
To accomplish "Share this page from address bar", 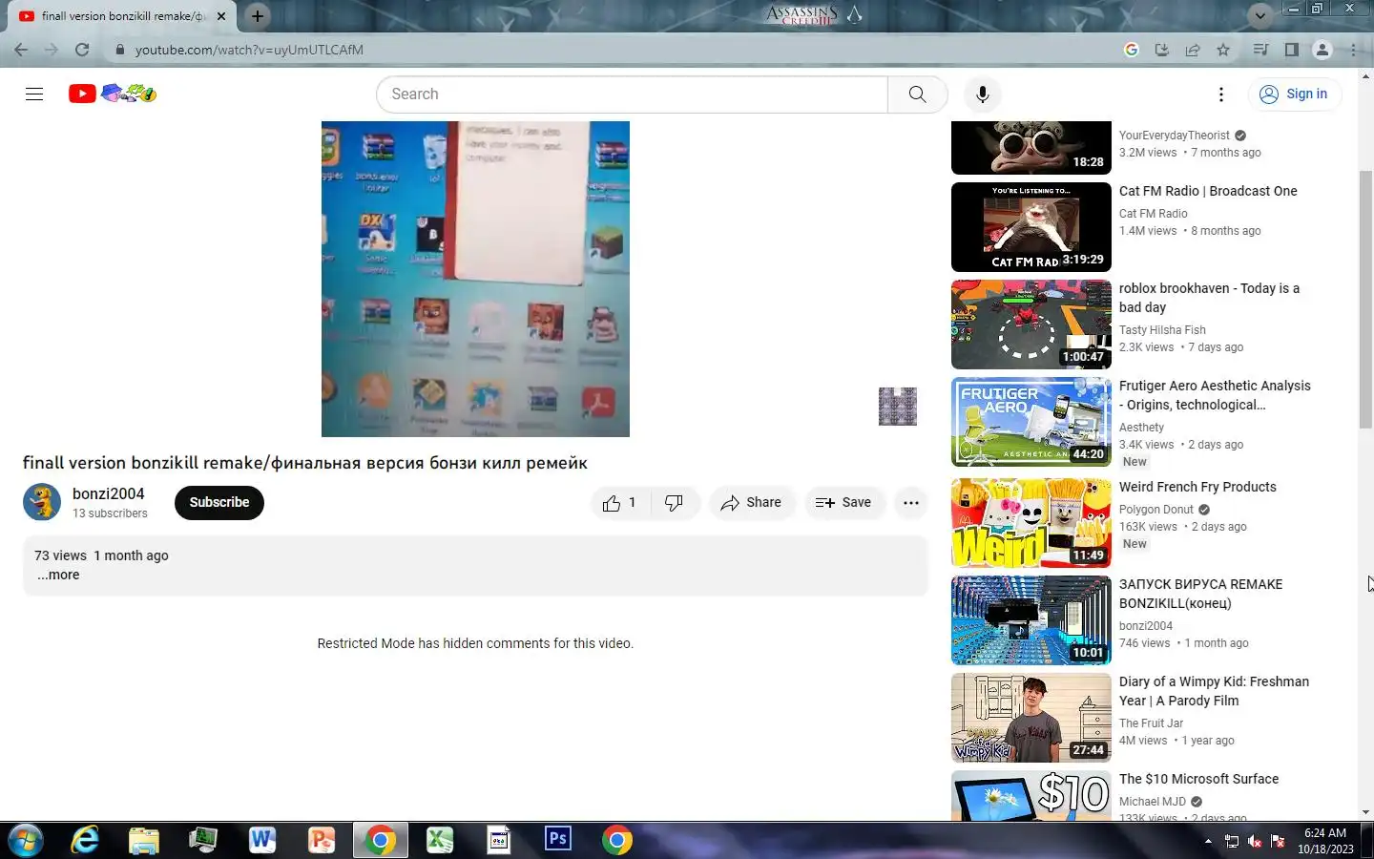I will coord(1193,50).
